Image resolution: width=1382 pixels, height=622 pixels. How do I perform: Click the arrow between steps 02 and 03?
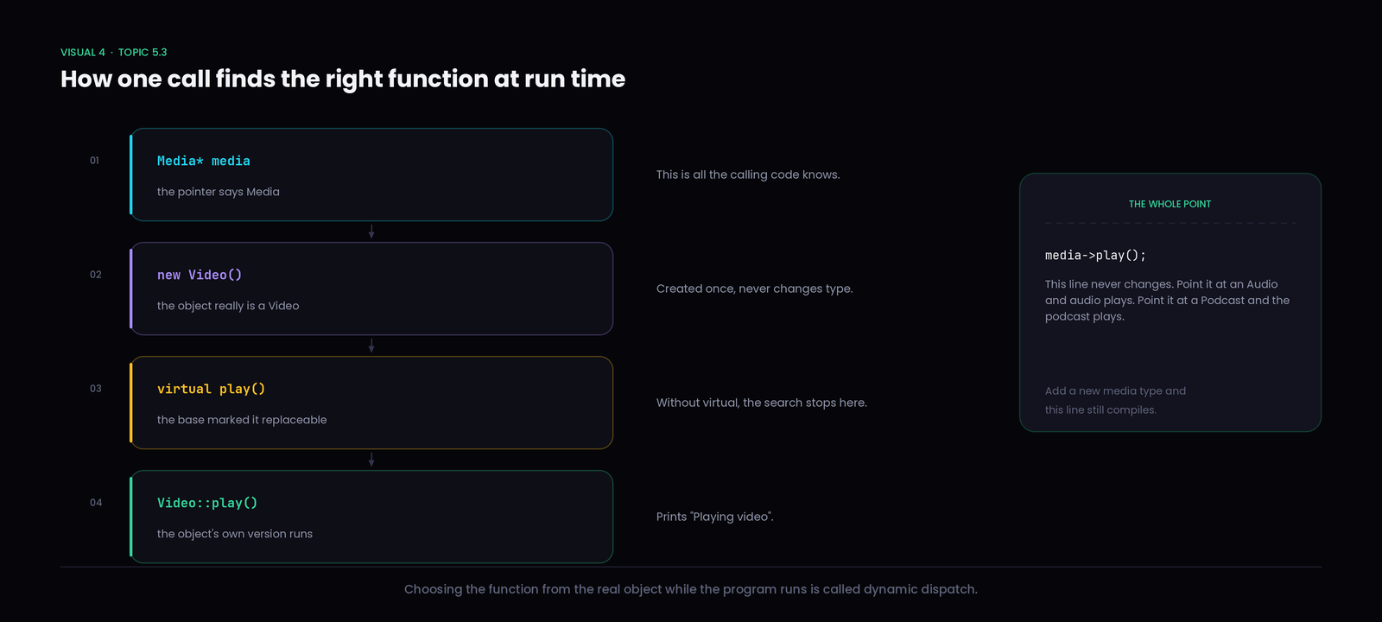point(371,346)
